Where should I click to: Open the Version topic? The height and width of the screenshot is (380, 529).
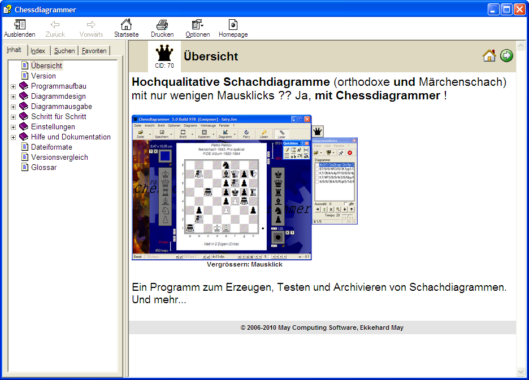[44, 76]
